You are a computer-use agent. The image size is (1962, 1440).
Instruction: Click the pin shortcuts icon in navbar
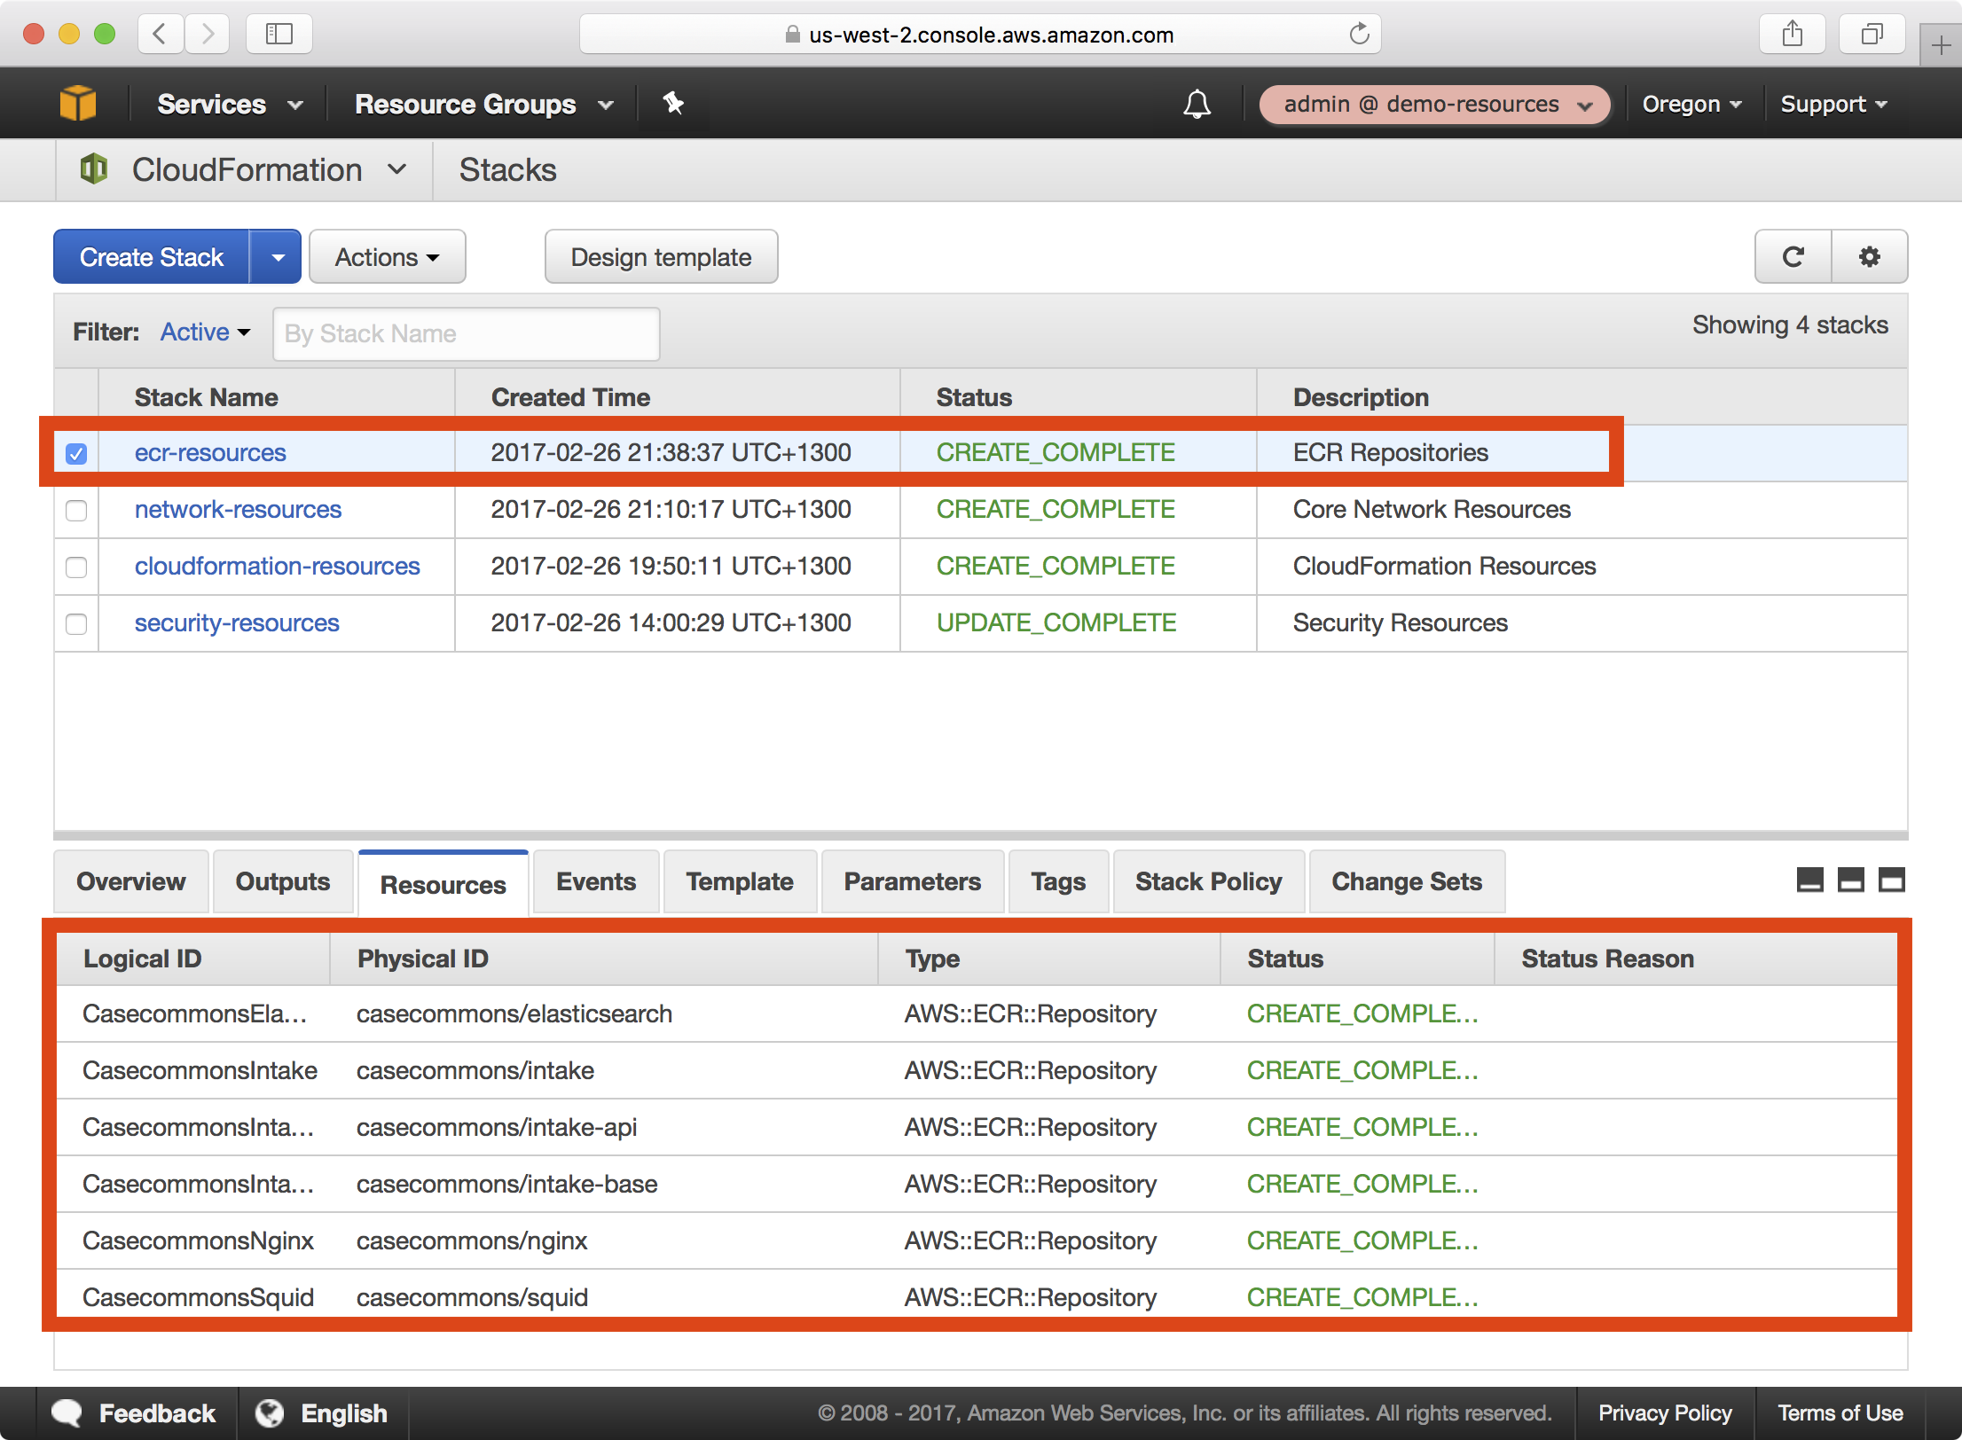pos(673,104)
